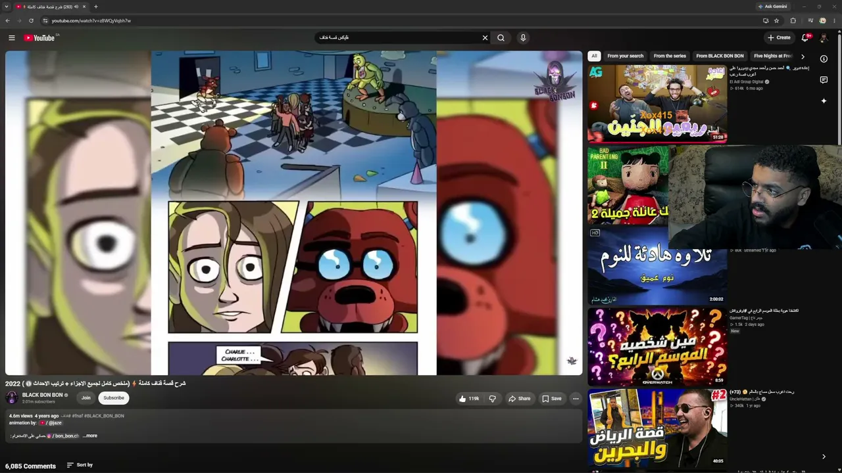Start voice search with the microphone
The width and height of the screenshot is (842, 473).
(x=523, y=37)
